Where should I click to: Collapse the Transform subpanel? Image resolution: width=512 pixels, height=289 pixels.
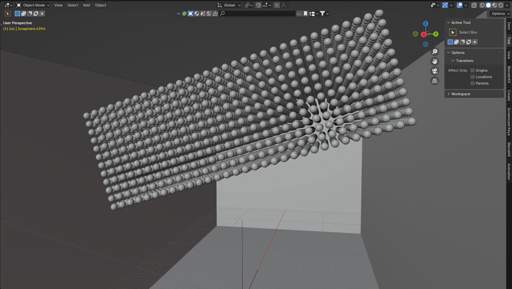(453, 61)
